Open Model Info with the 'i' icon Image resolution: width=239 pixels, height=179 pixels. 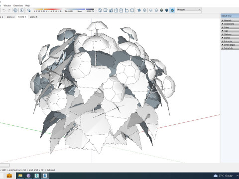(21, 10)
